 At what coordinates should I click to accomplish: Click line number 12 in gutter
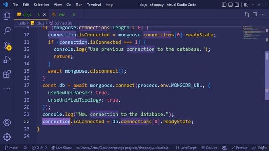click(x=26, y=49)
